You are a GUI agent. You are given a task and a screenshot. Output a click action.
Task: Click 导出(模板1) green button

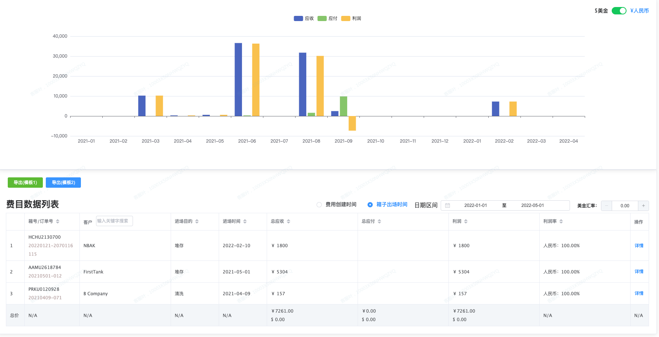point(25,183)
